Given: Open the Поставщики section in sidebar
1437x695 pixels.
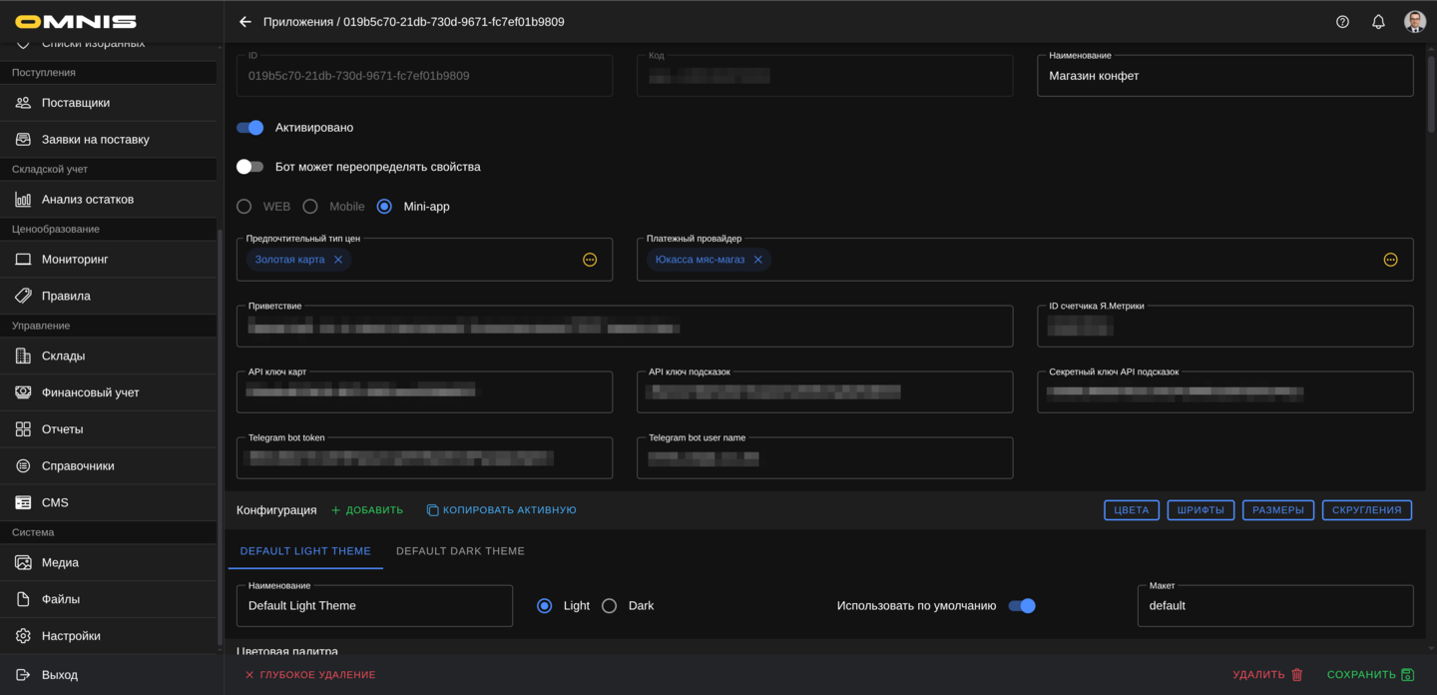Looking at the screenshot, I should (79, 102).
